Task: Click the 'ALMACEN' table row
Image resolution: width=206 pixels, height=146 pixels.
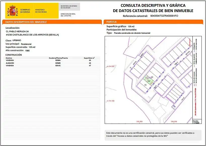Action: click(51, 63)
